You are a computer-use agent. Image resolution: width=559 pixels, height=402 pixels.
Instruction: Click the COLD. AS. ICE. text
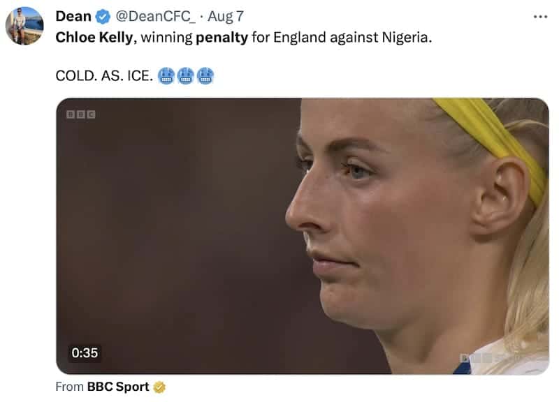104,76
